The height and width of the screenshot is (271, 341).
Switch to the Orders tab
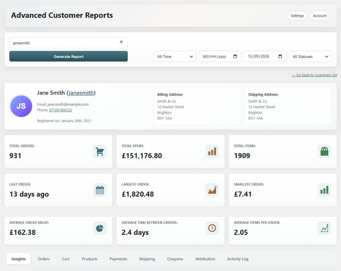pyautogui.click(x=44, y=259)
